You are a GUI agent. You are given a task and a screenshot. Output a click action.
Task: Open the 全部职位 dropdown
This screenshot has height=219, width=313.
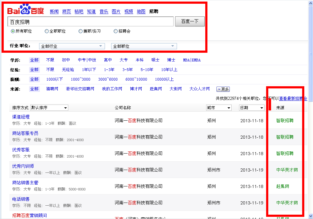pos(144,46)
